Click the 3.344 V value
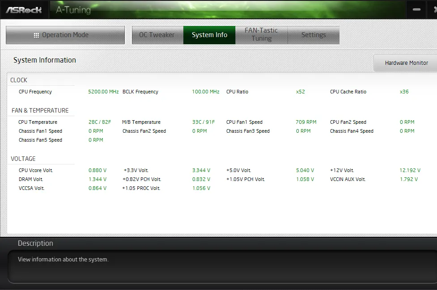The width and height of the screenshot is (437, 290). point(201,170)
